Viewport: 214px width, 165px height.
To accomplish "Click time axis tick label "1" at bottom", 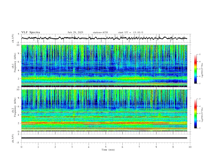I will pos(38,147).
